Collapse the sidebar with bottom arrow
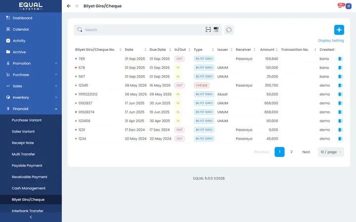The image size is (356, 222). point(31,217)
